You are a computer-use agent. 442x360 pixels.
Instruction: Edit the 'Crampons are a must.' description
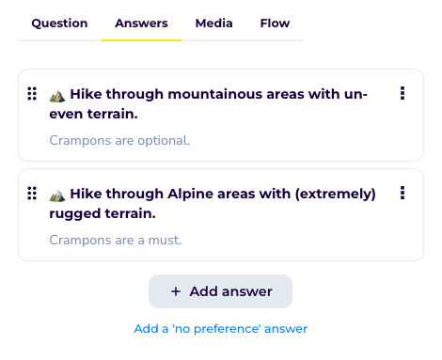(x=116, y=241)
